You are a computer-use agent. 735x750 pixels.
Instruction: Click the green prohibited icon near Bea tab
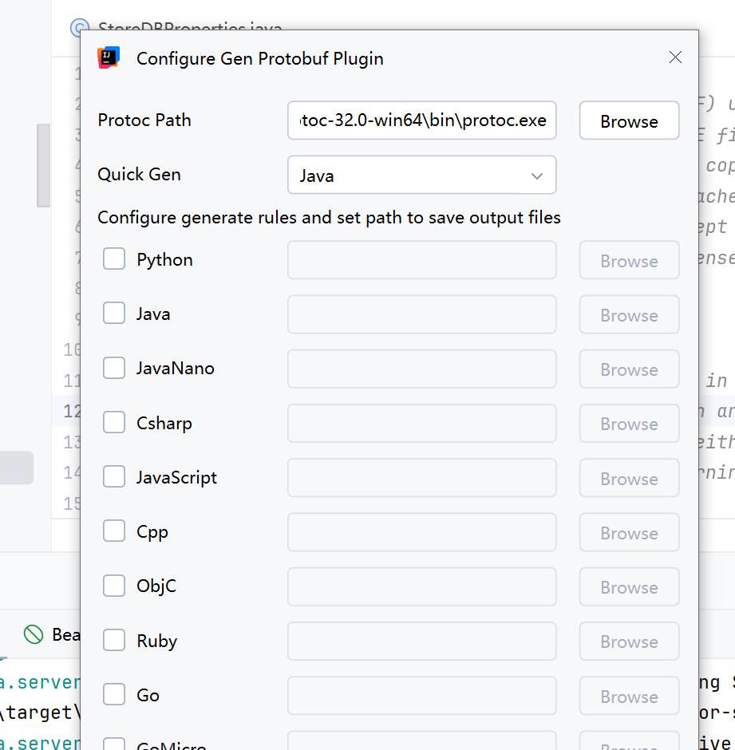pos(34,634)
